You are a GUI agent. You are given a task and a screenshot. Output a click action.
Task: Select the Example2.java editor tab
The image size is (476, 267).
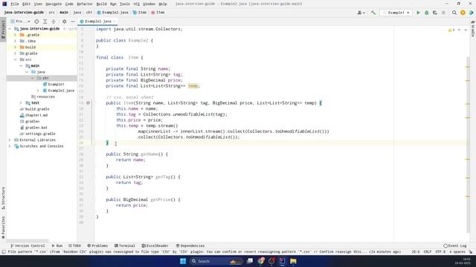[x=97, y=22]
